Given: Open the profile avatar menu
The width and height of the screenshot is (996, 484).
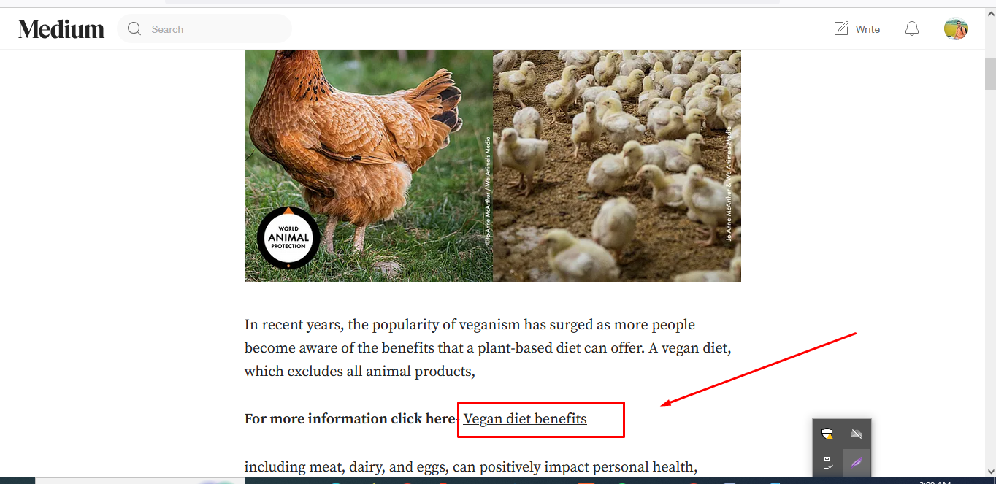Looking at the screenshot, I should [956, 29].
